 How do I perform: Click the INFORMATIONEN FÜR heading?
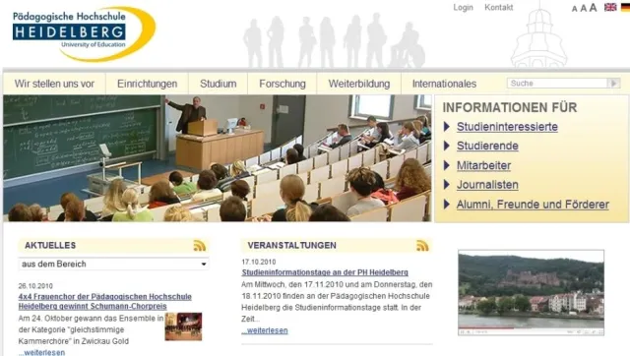point(510,107)
